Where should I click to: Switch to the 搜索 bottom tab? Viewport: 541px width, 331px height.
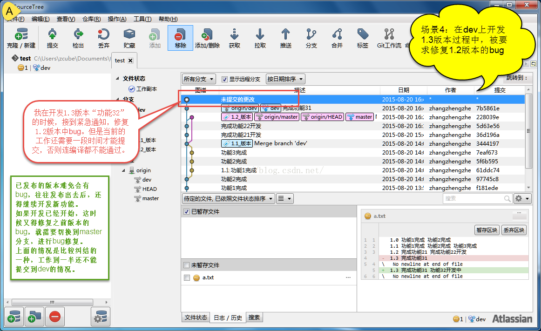pyautogui.click(x=254, y=317)
